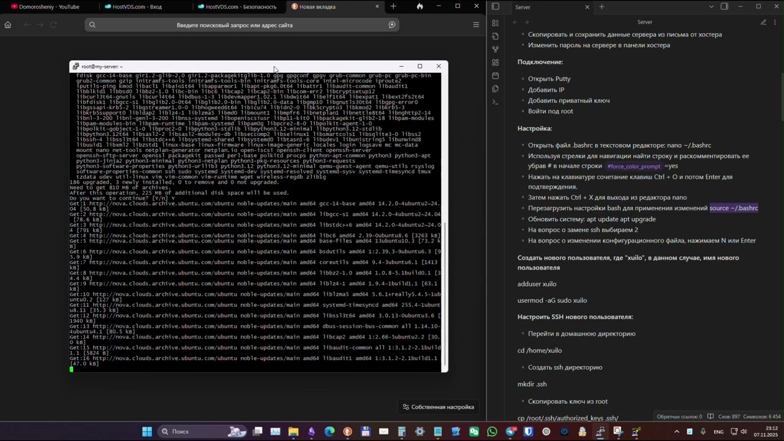Switch to Domorosheniy - YouTube tab
The image size is (784, 441).
tap(48, 7)
